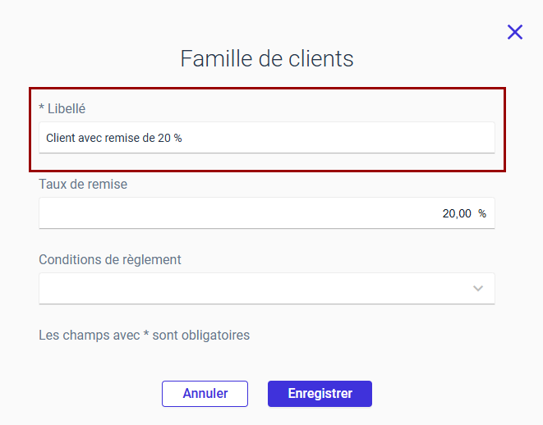Image resolution: width=543 pixels, height=425 pixels.
Task: Click the text 'Client avec remise de 20 %'
Action: tap(114, 138)
